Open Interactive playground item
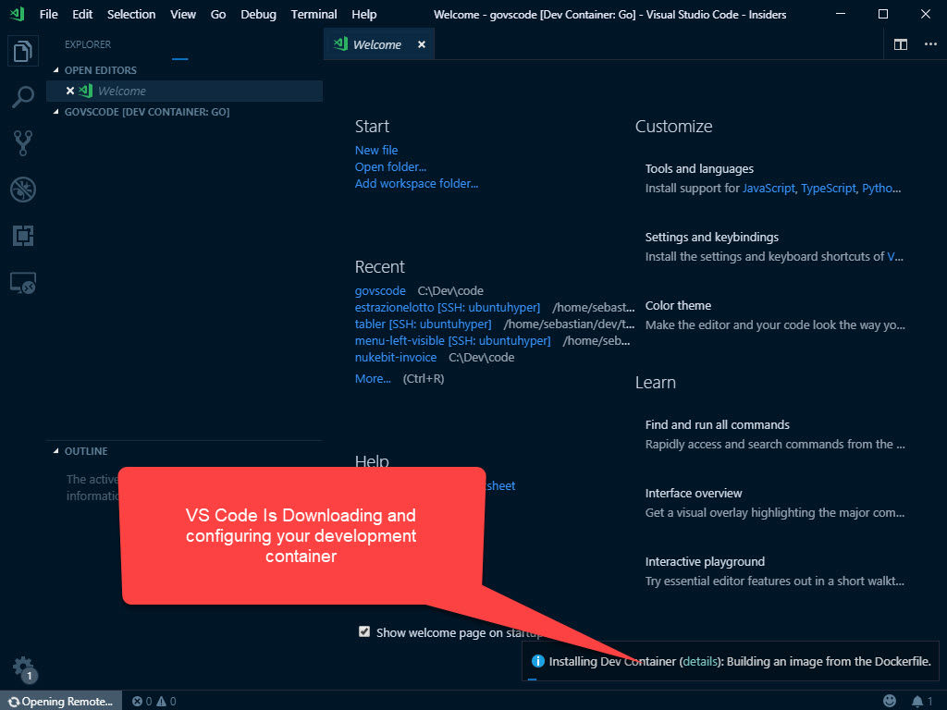Image resolution: width=947 pixels, height=710 pixels. [x=775, y=571]
